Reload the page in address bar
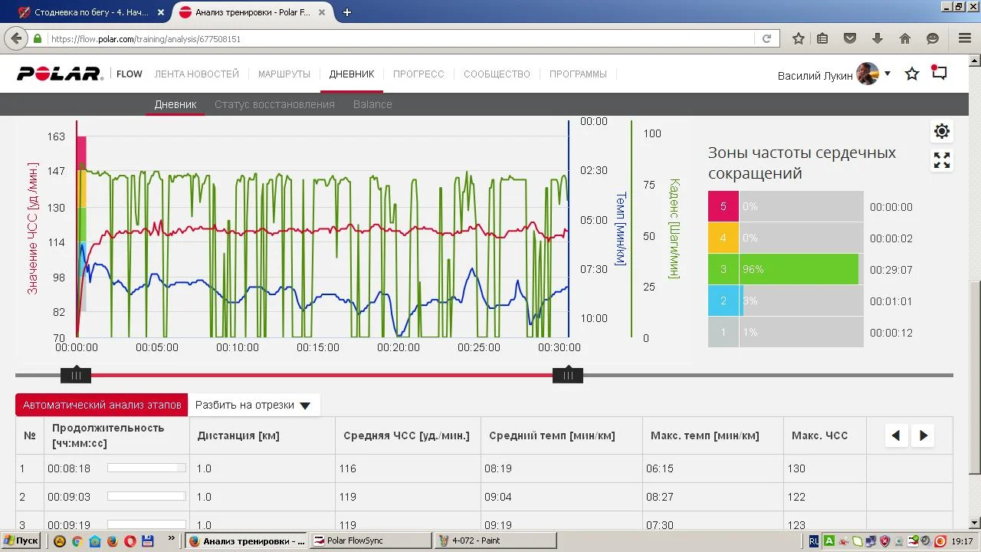This screenshot has width=981, height=552. pyautogui.click(x=766, y=38)
